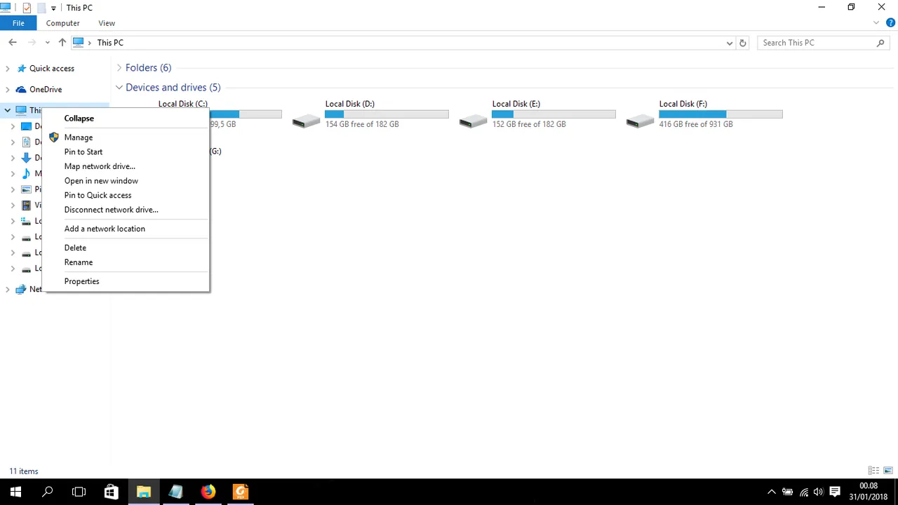Viewport: 898px width, 505px height.
Task: Click the battery power tray icon
Action: pos(787,492)
